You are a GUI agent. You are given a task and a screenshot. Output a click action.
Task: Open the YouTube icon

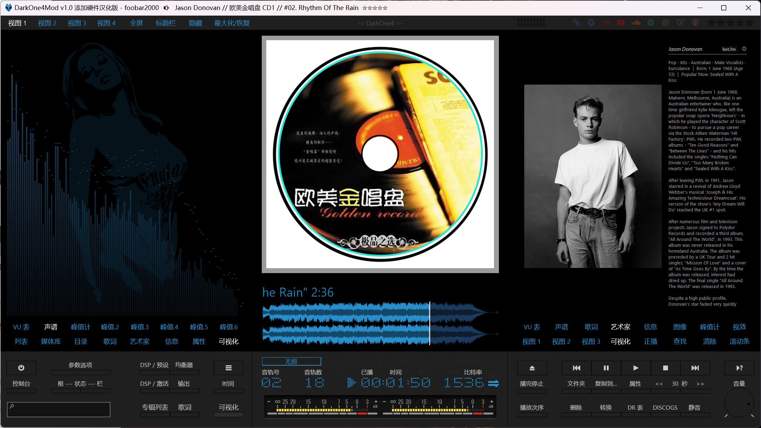621,23
